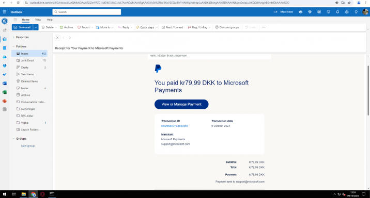This screenshot has height=198, width=370.
Task: Open tips lightbulb icon
Action: 356,12
